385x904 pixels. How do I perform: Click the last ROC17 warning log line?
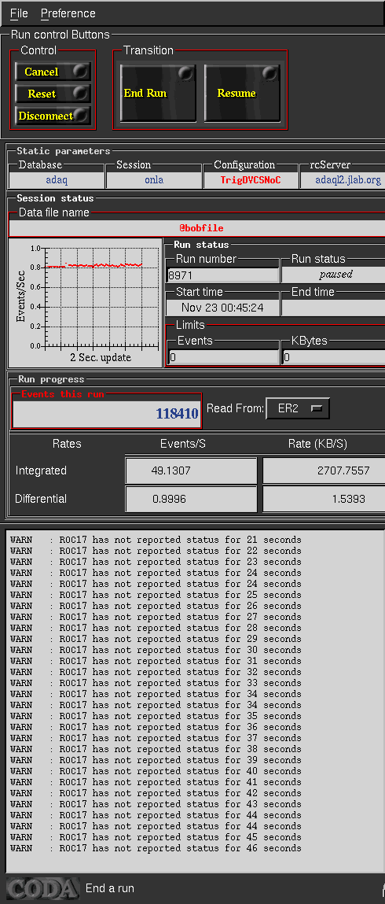[156, 848]
